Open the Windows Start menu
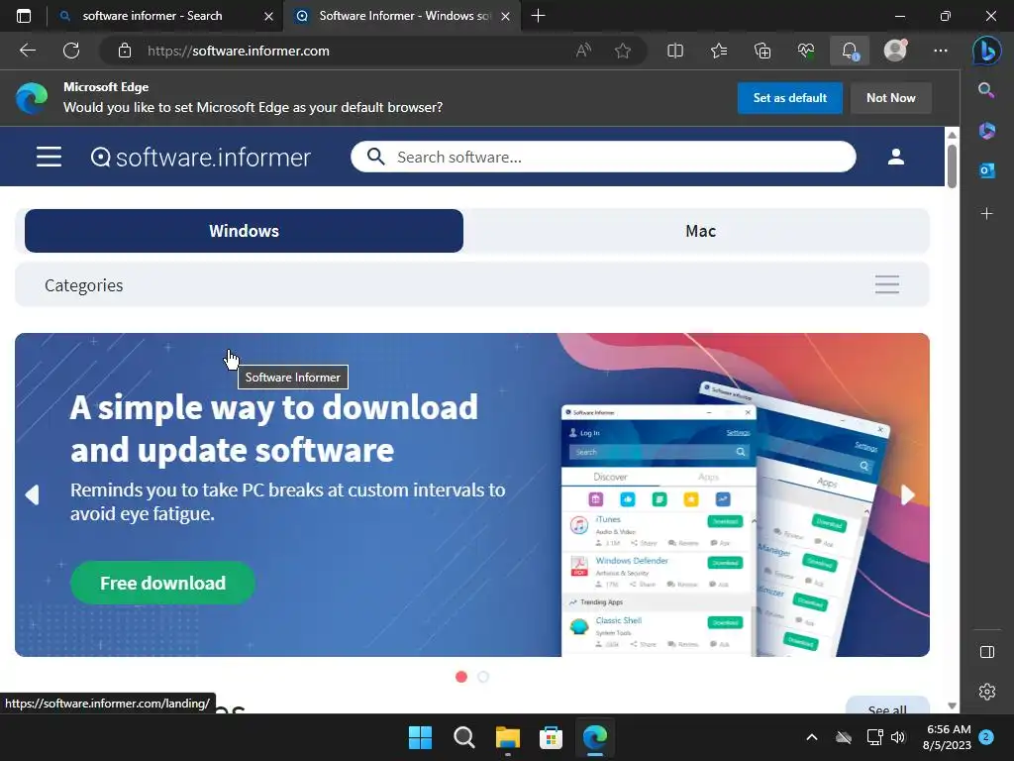Screen dimensions: 1014x761 pos(420,737)
